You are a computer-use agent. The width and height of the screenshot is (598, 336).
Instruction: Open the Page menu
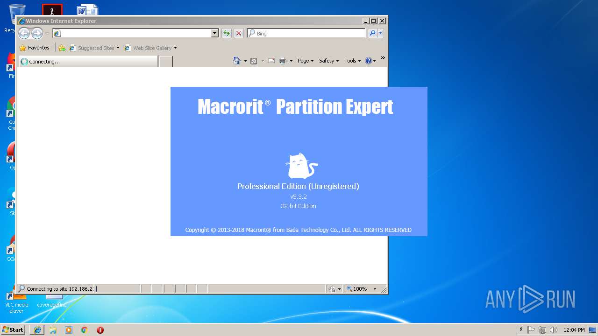(306, 61)
